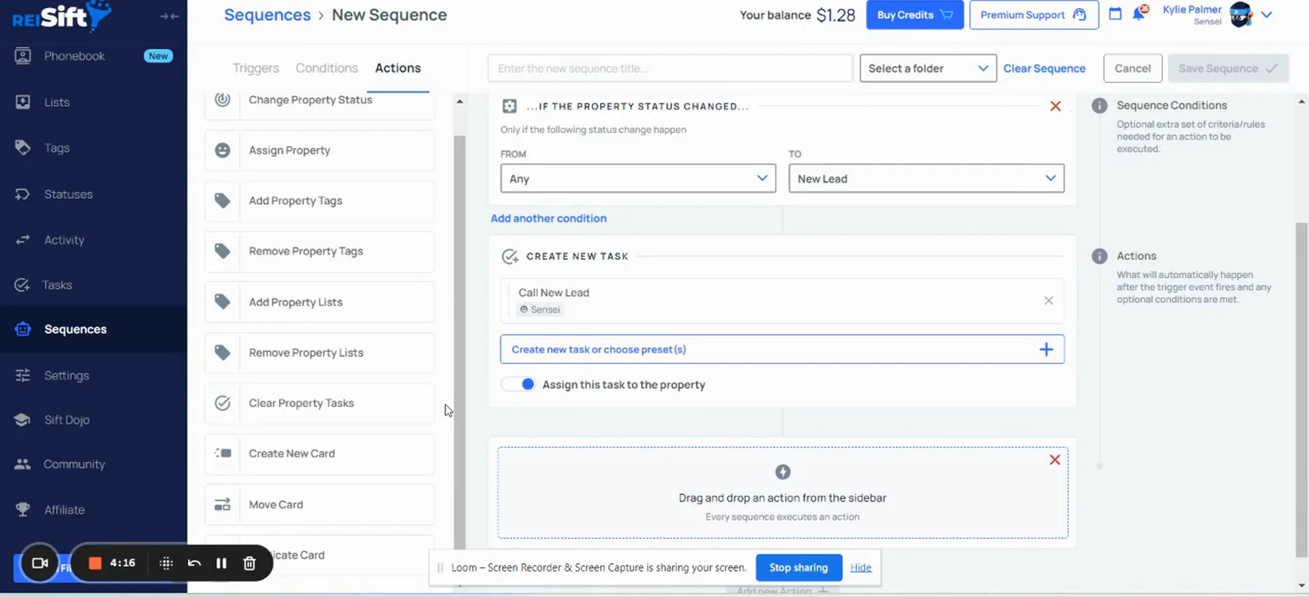Switch to the Conditions tab

(x=327, y=68)
